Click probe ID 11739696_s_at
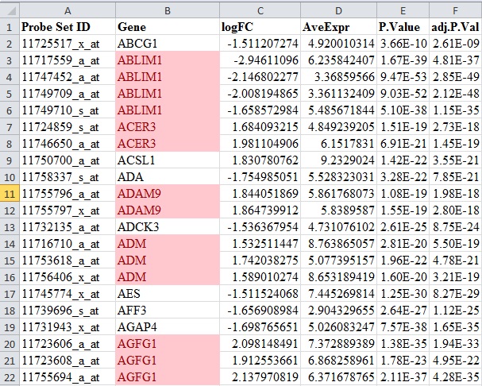Viewport: 482px width, 386px height. click(x=67, y=311)
